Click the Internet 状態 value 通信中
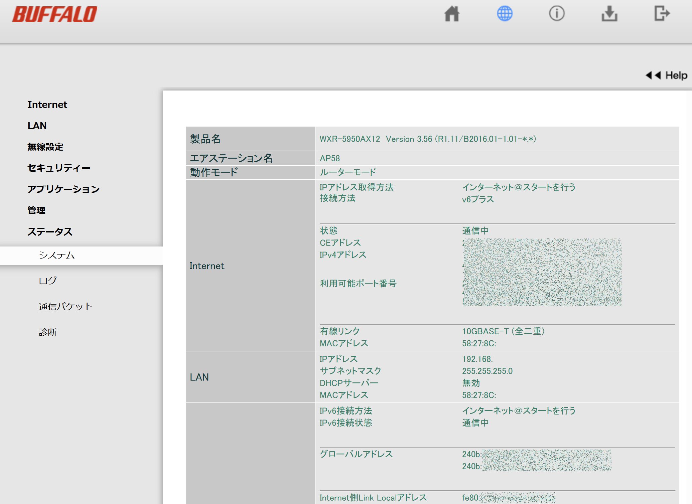 [475, 231]
